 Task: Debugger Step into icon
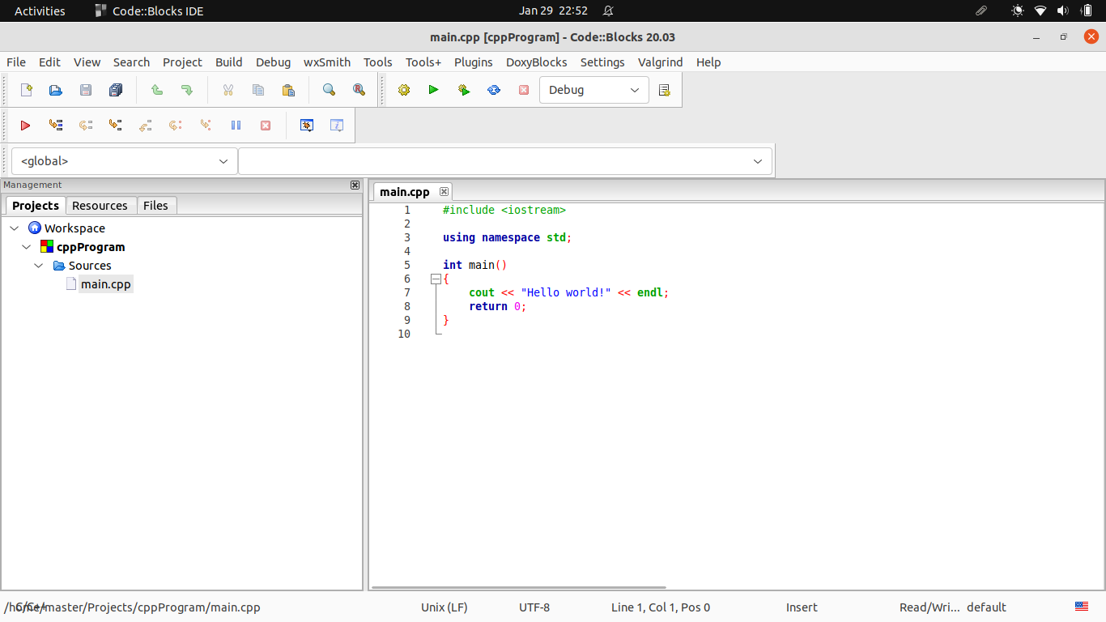116,126
